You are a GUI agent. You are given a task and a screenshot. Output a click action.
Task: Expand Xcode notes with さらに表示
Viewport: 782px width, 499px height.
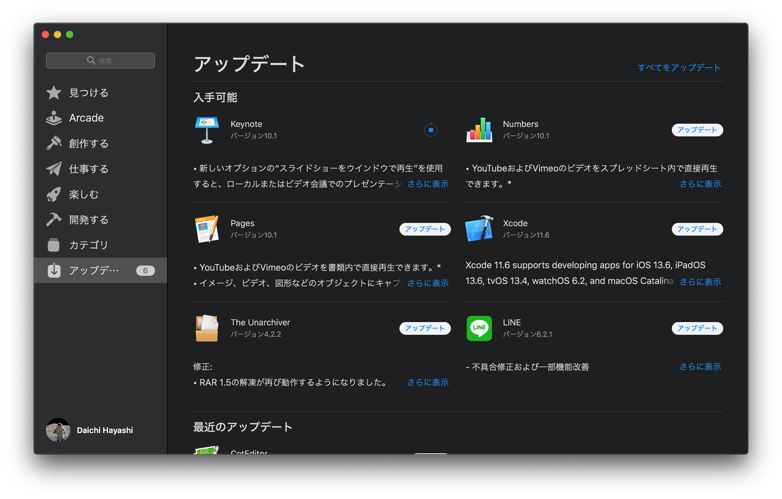pos(701,282)
